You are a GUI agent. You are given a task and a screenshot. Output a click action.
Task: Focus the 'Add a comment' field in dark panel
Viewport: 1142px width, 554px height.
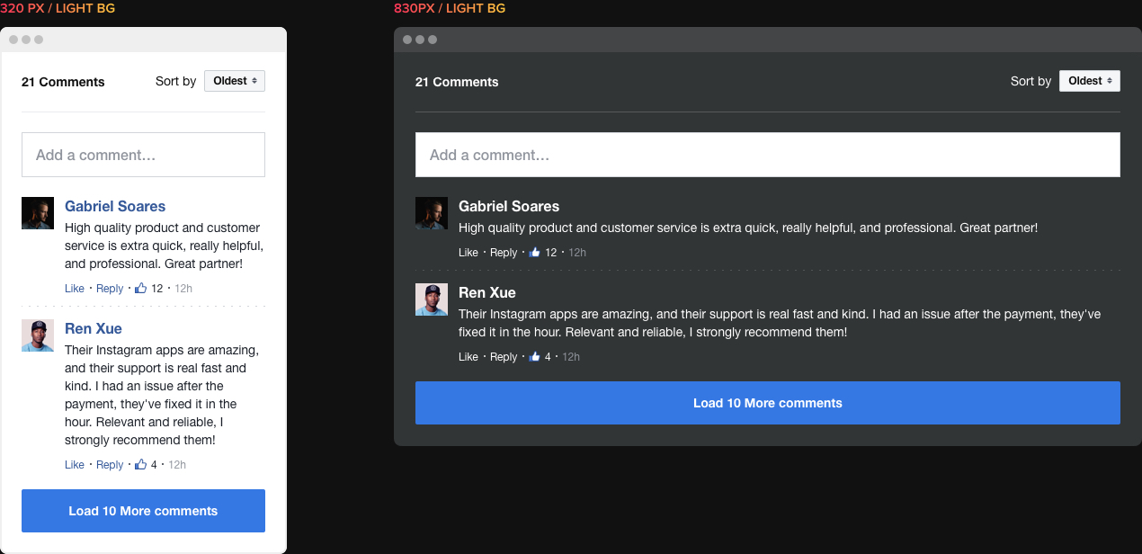(767, 155)
